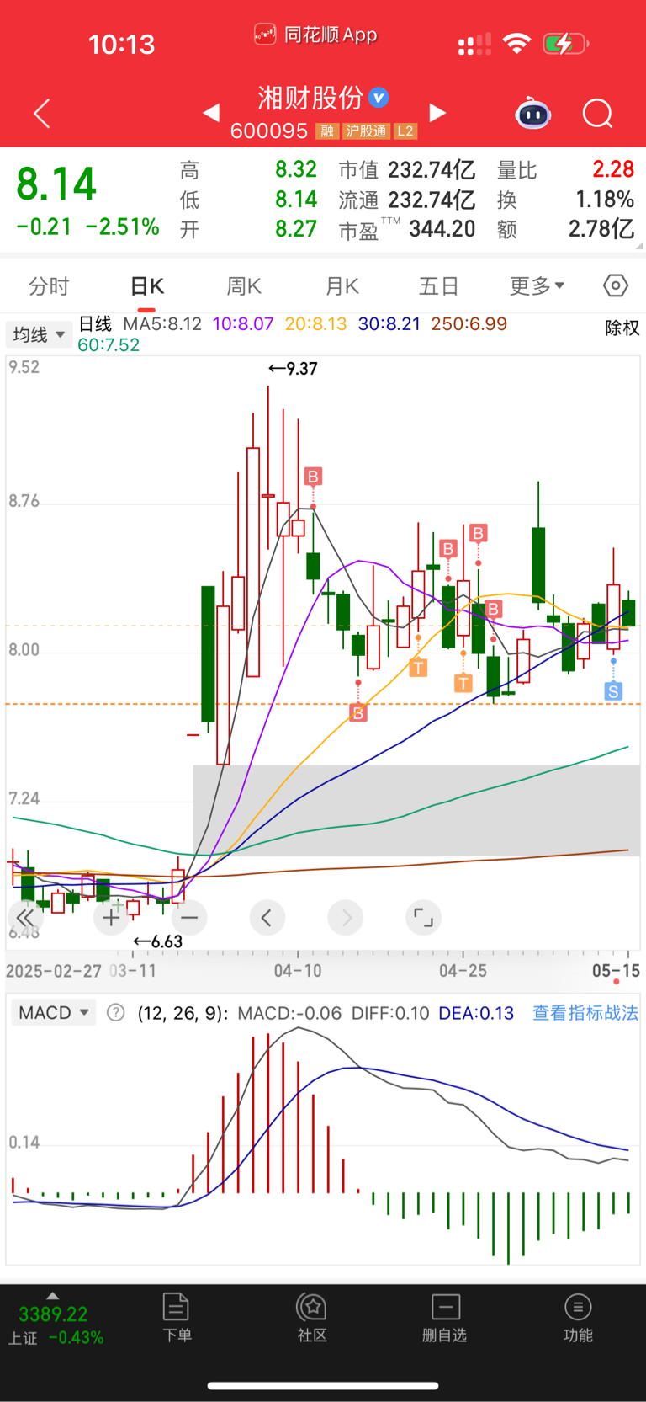Tap the 沪股通 tag
This screenshot has width=646, height=1402.
[x=367, y=131]
